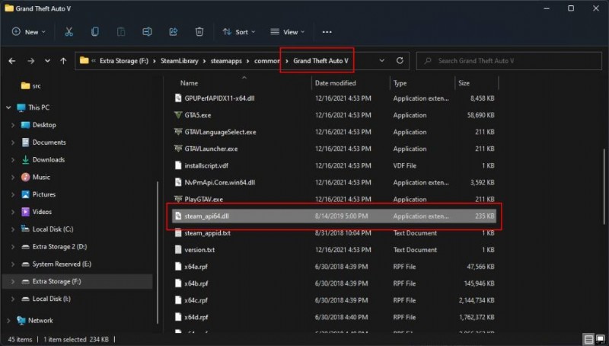Click the Network icon in sidebar

[x=21, y=321]
